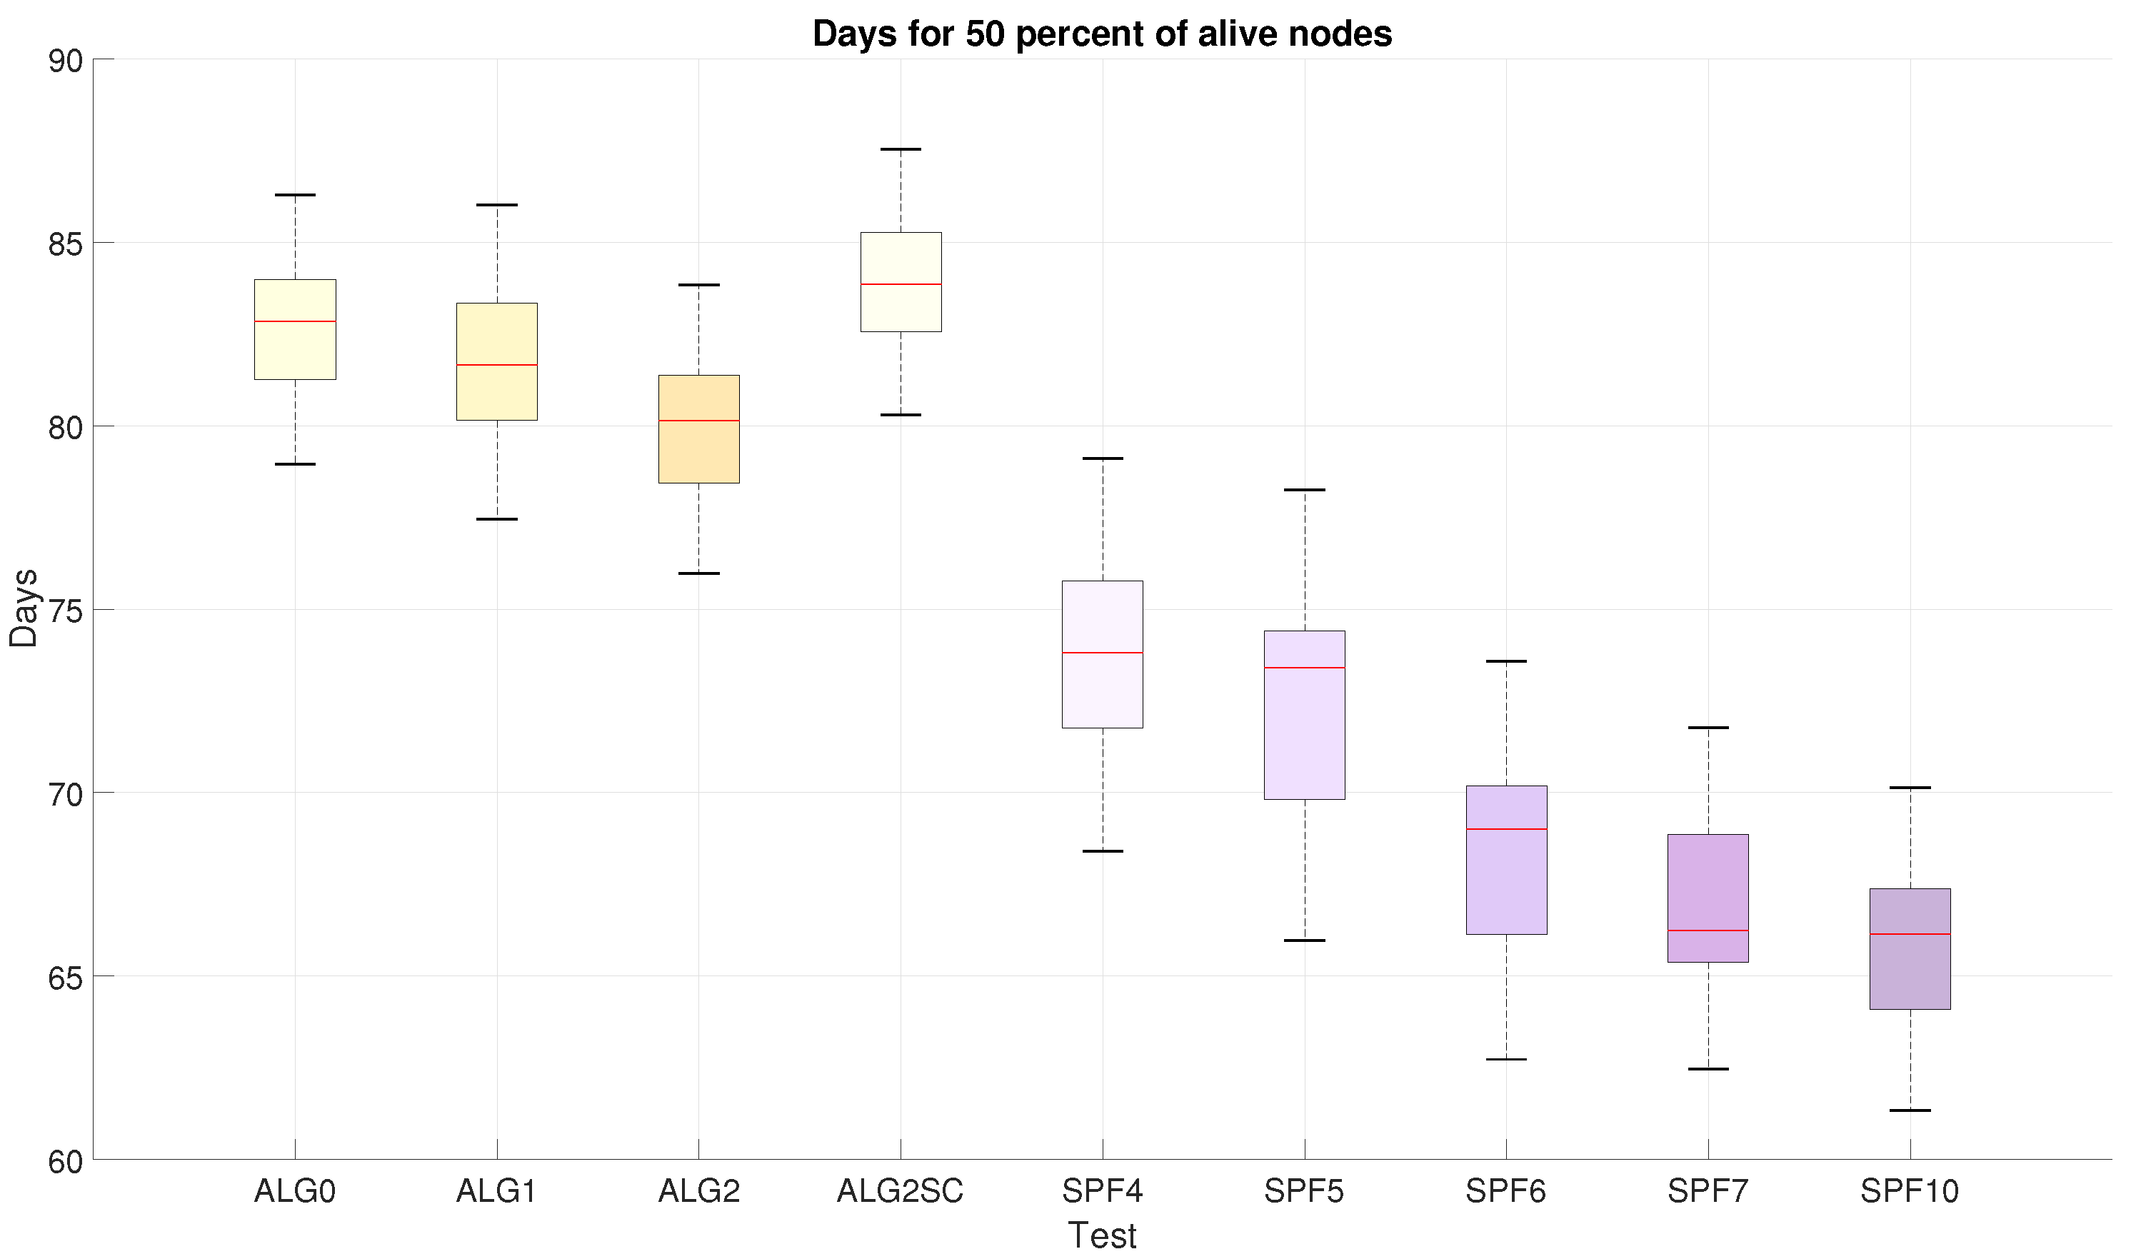Click the upper whisker cap of ALG2SC
The width and height of the screenshot is (2141, 1259).
coord(901,149)
